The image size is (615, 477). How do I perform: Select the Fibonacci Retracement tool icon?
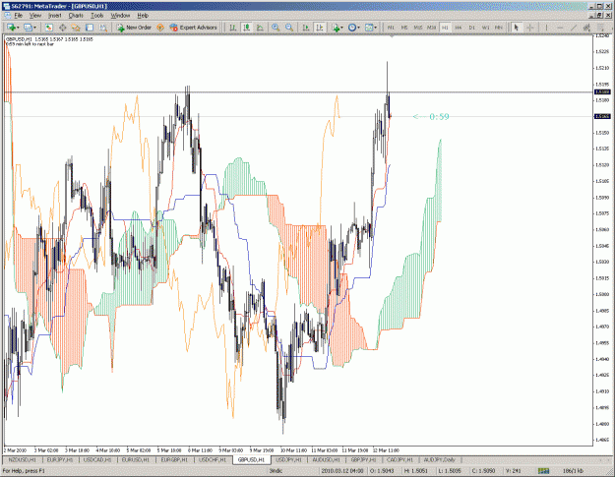pos(600,28)
